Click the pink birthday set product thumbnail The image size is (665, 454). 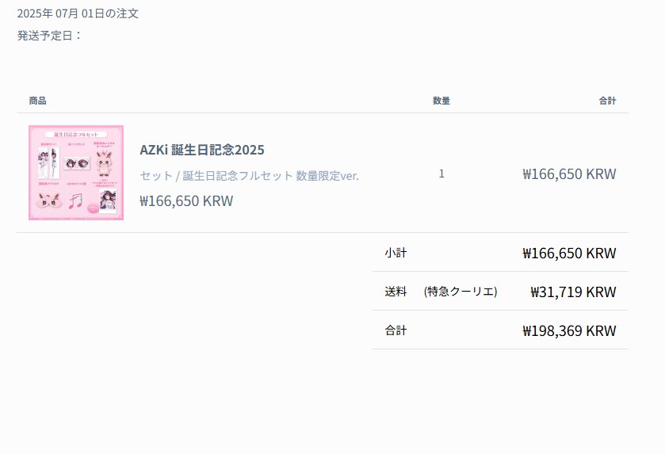point(76,173)
